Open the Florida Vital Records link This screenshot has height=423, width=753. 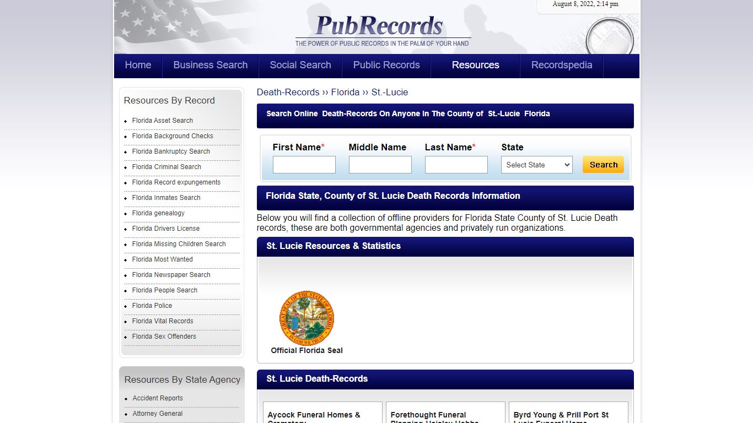point(163,321)
